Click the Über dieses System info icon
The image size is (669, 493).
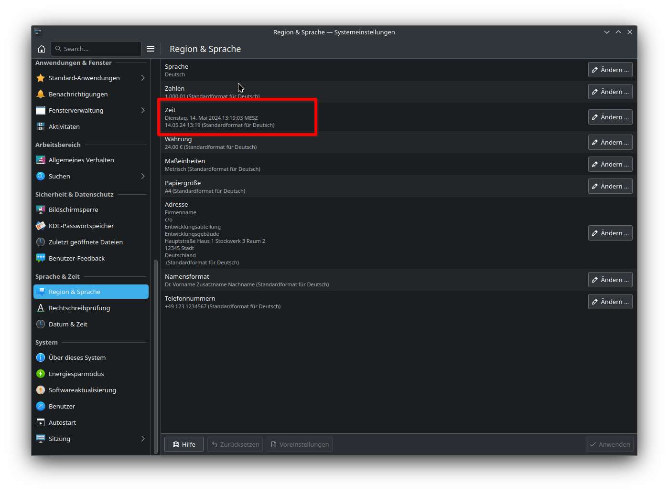point(41,357)
